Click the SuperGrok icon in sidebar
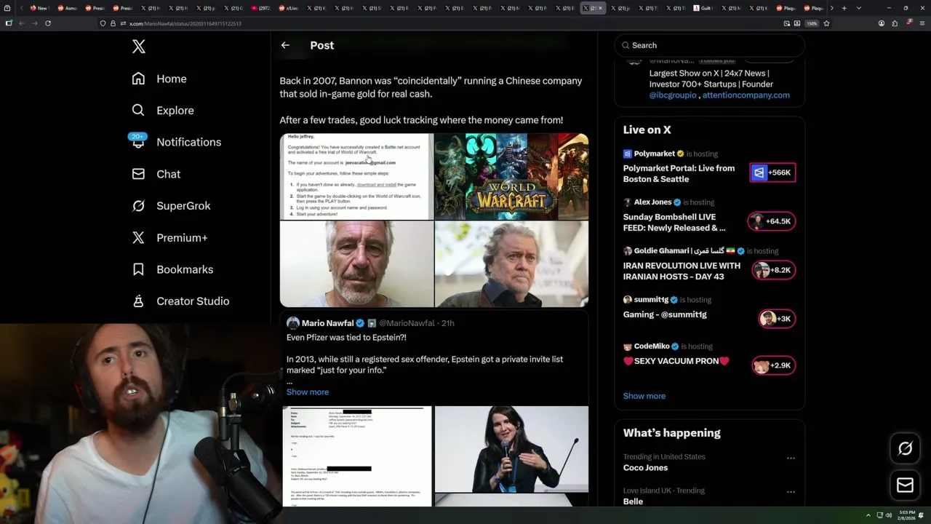This screenshot has width=931, height=524. point(138,206)
